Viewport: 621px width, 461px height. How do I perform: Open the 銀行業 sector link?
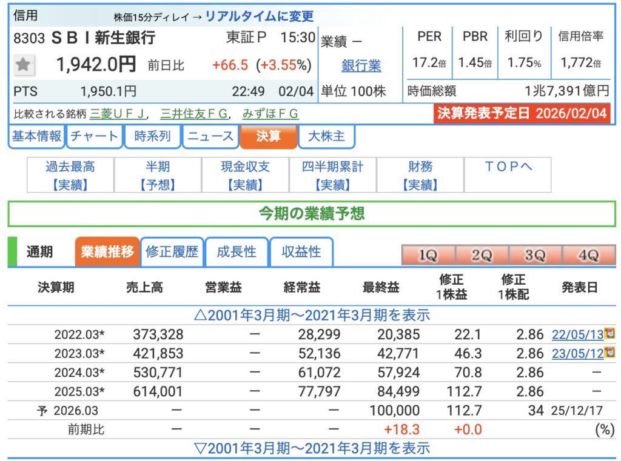click(361, 65)
